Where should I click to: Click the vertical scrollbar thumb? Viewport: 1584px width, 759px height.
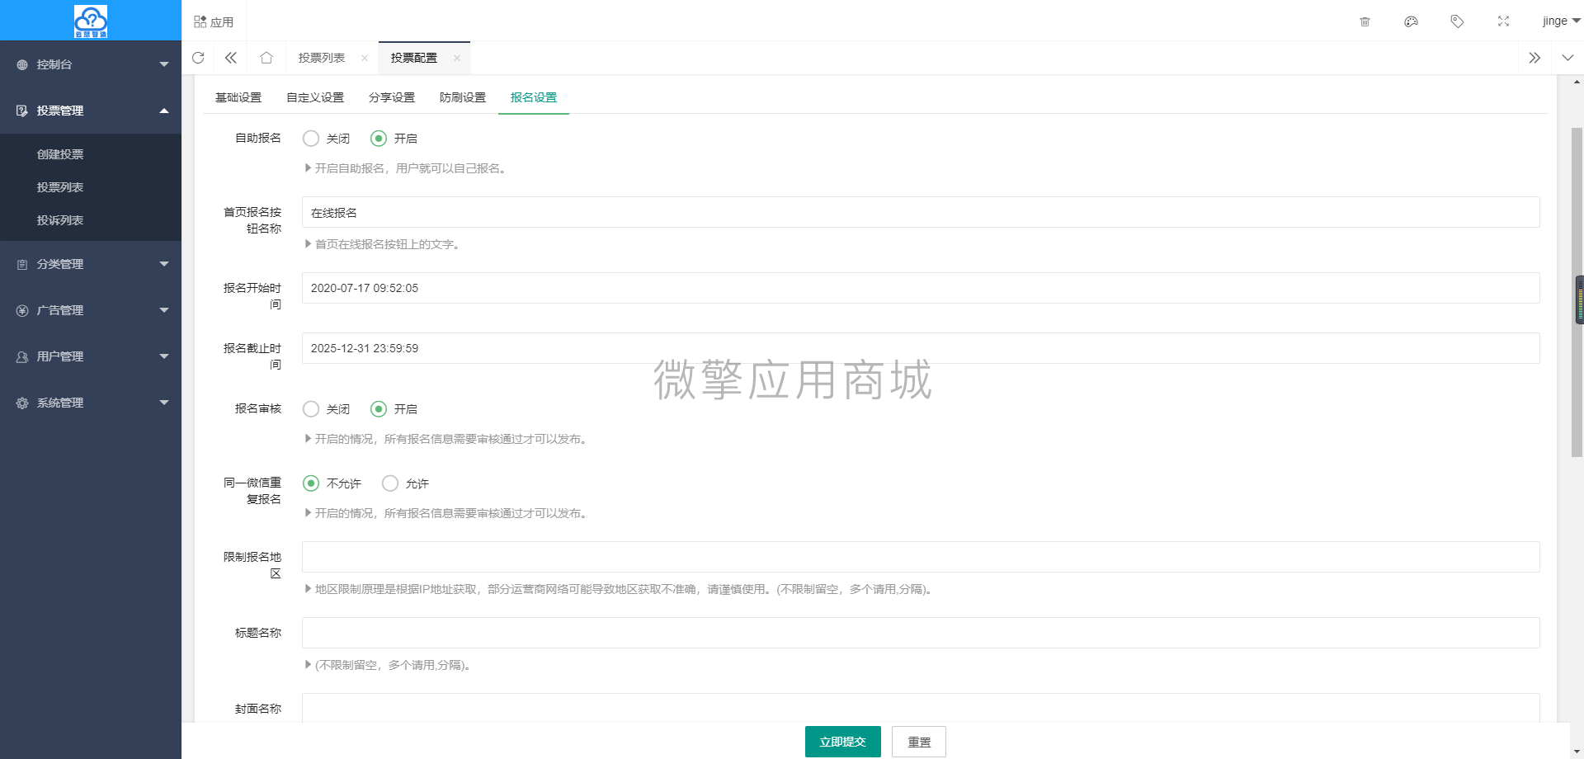pos(1577,292)
